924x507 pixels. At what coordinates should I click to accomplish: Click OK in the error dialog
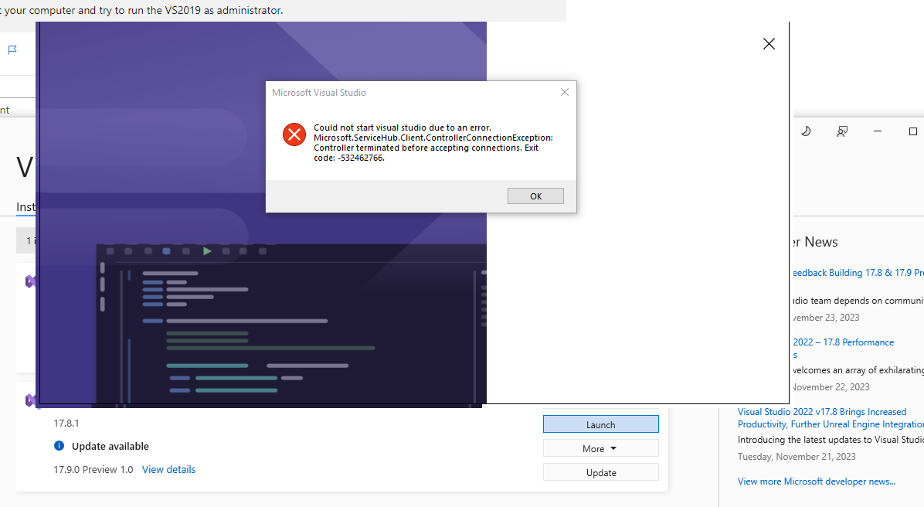point(535,196)
